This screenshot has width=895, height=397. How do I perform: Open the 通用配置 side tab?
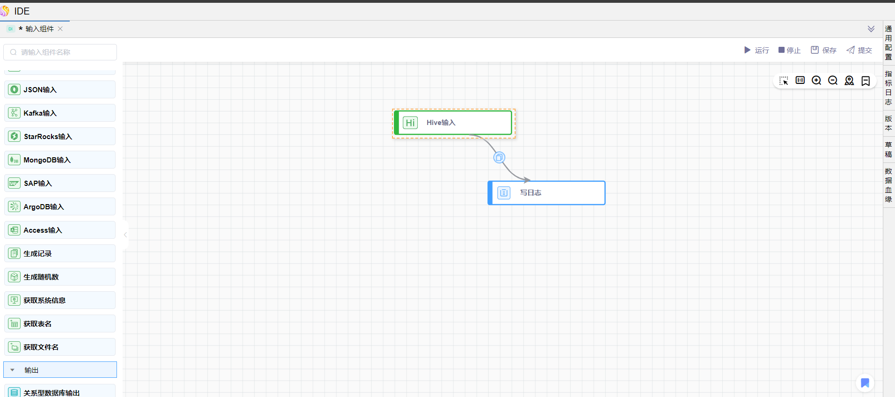(x=888, y=43)
